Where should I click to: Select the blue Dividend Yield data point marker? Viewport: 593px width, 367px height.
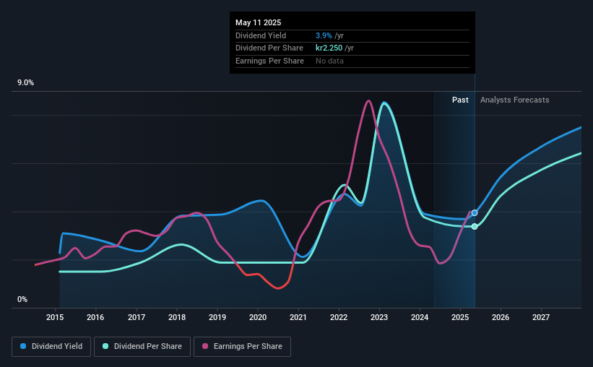pos(475,213)
